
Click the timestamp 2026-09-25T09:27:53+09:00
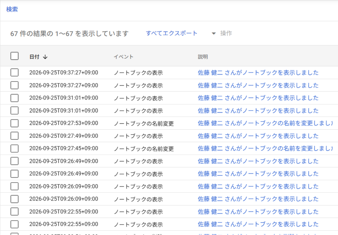pyautogui.click(x=64, y=123)
